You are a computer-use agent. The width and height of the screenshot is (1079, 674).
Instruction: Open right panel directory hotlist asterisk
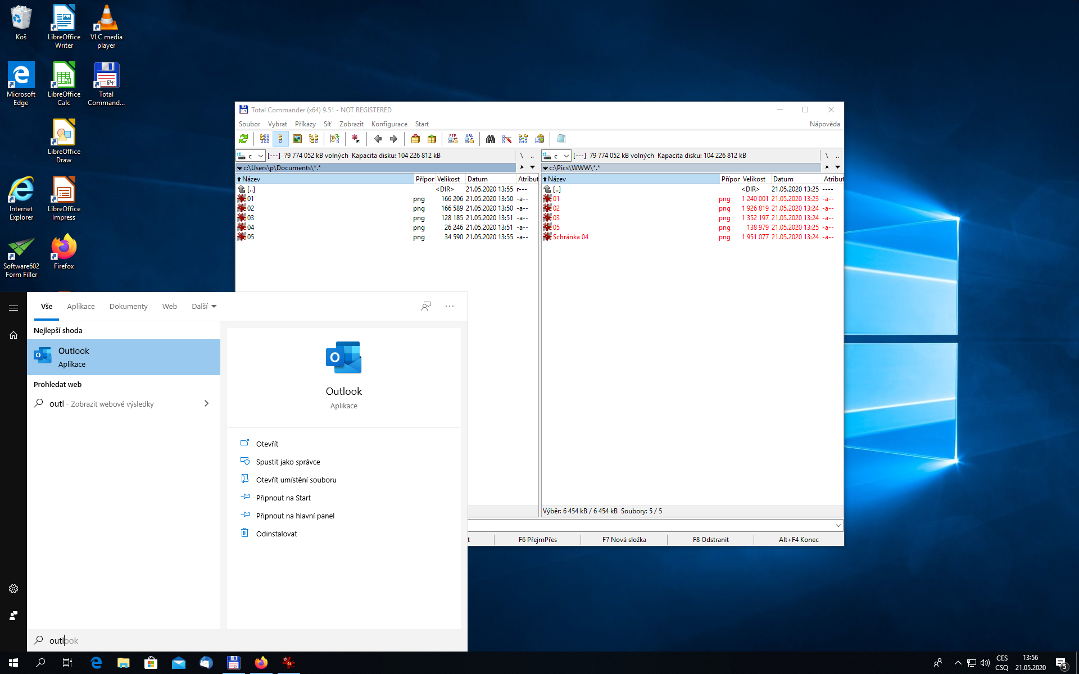827,167
